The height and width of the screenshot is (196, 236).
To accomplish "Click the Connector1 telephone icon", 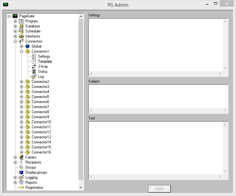I will point(28,51).
